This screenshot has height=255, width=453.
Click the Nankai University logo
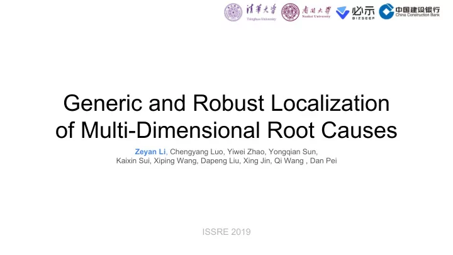coord(306,12)
